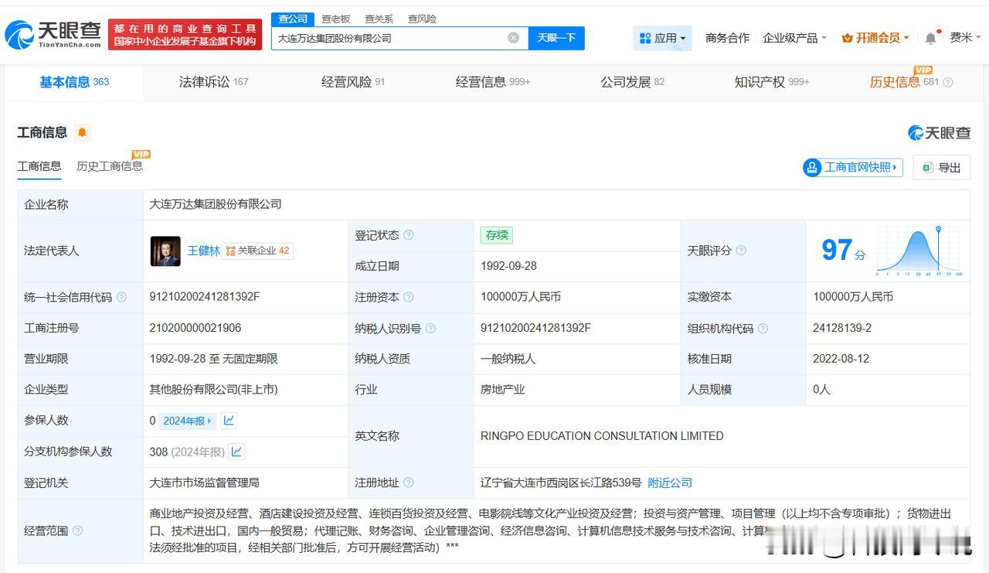Open 王健林's profile photo
The width and height of the screenshot is (989, 573).
point(165,251)
